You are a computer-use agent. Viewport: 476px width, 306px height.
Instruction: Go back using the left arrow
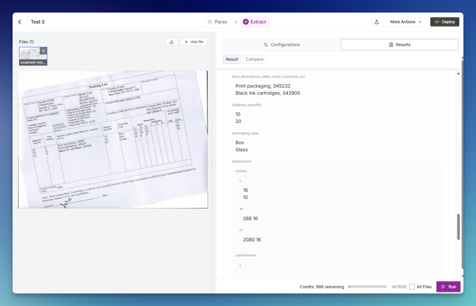(x=20, y=22)
